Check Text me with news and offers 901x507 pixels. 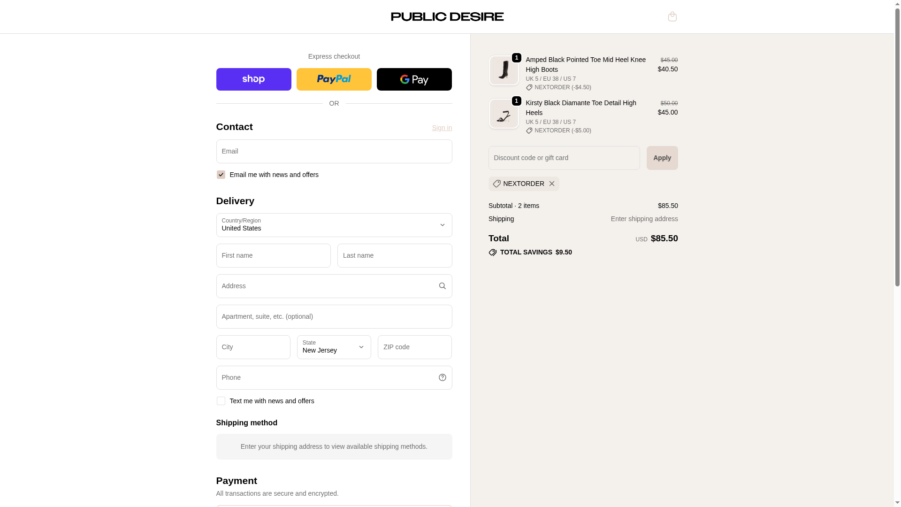coord(221,401)
